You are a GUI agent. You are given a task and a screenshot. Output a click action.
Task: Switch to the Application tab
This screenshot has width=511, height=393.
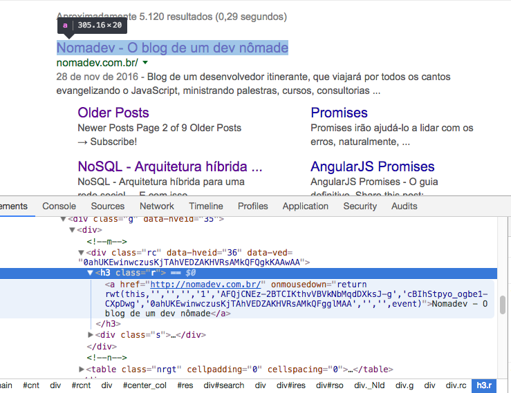(306, 206)
